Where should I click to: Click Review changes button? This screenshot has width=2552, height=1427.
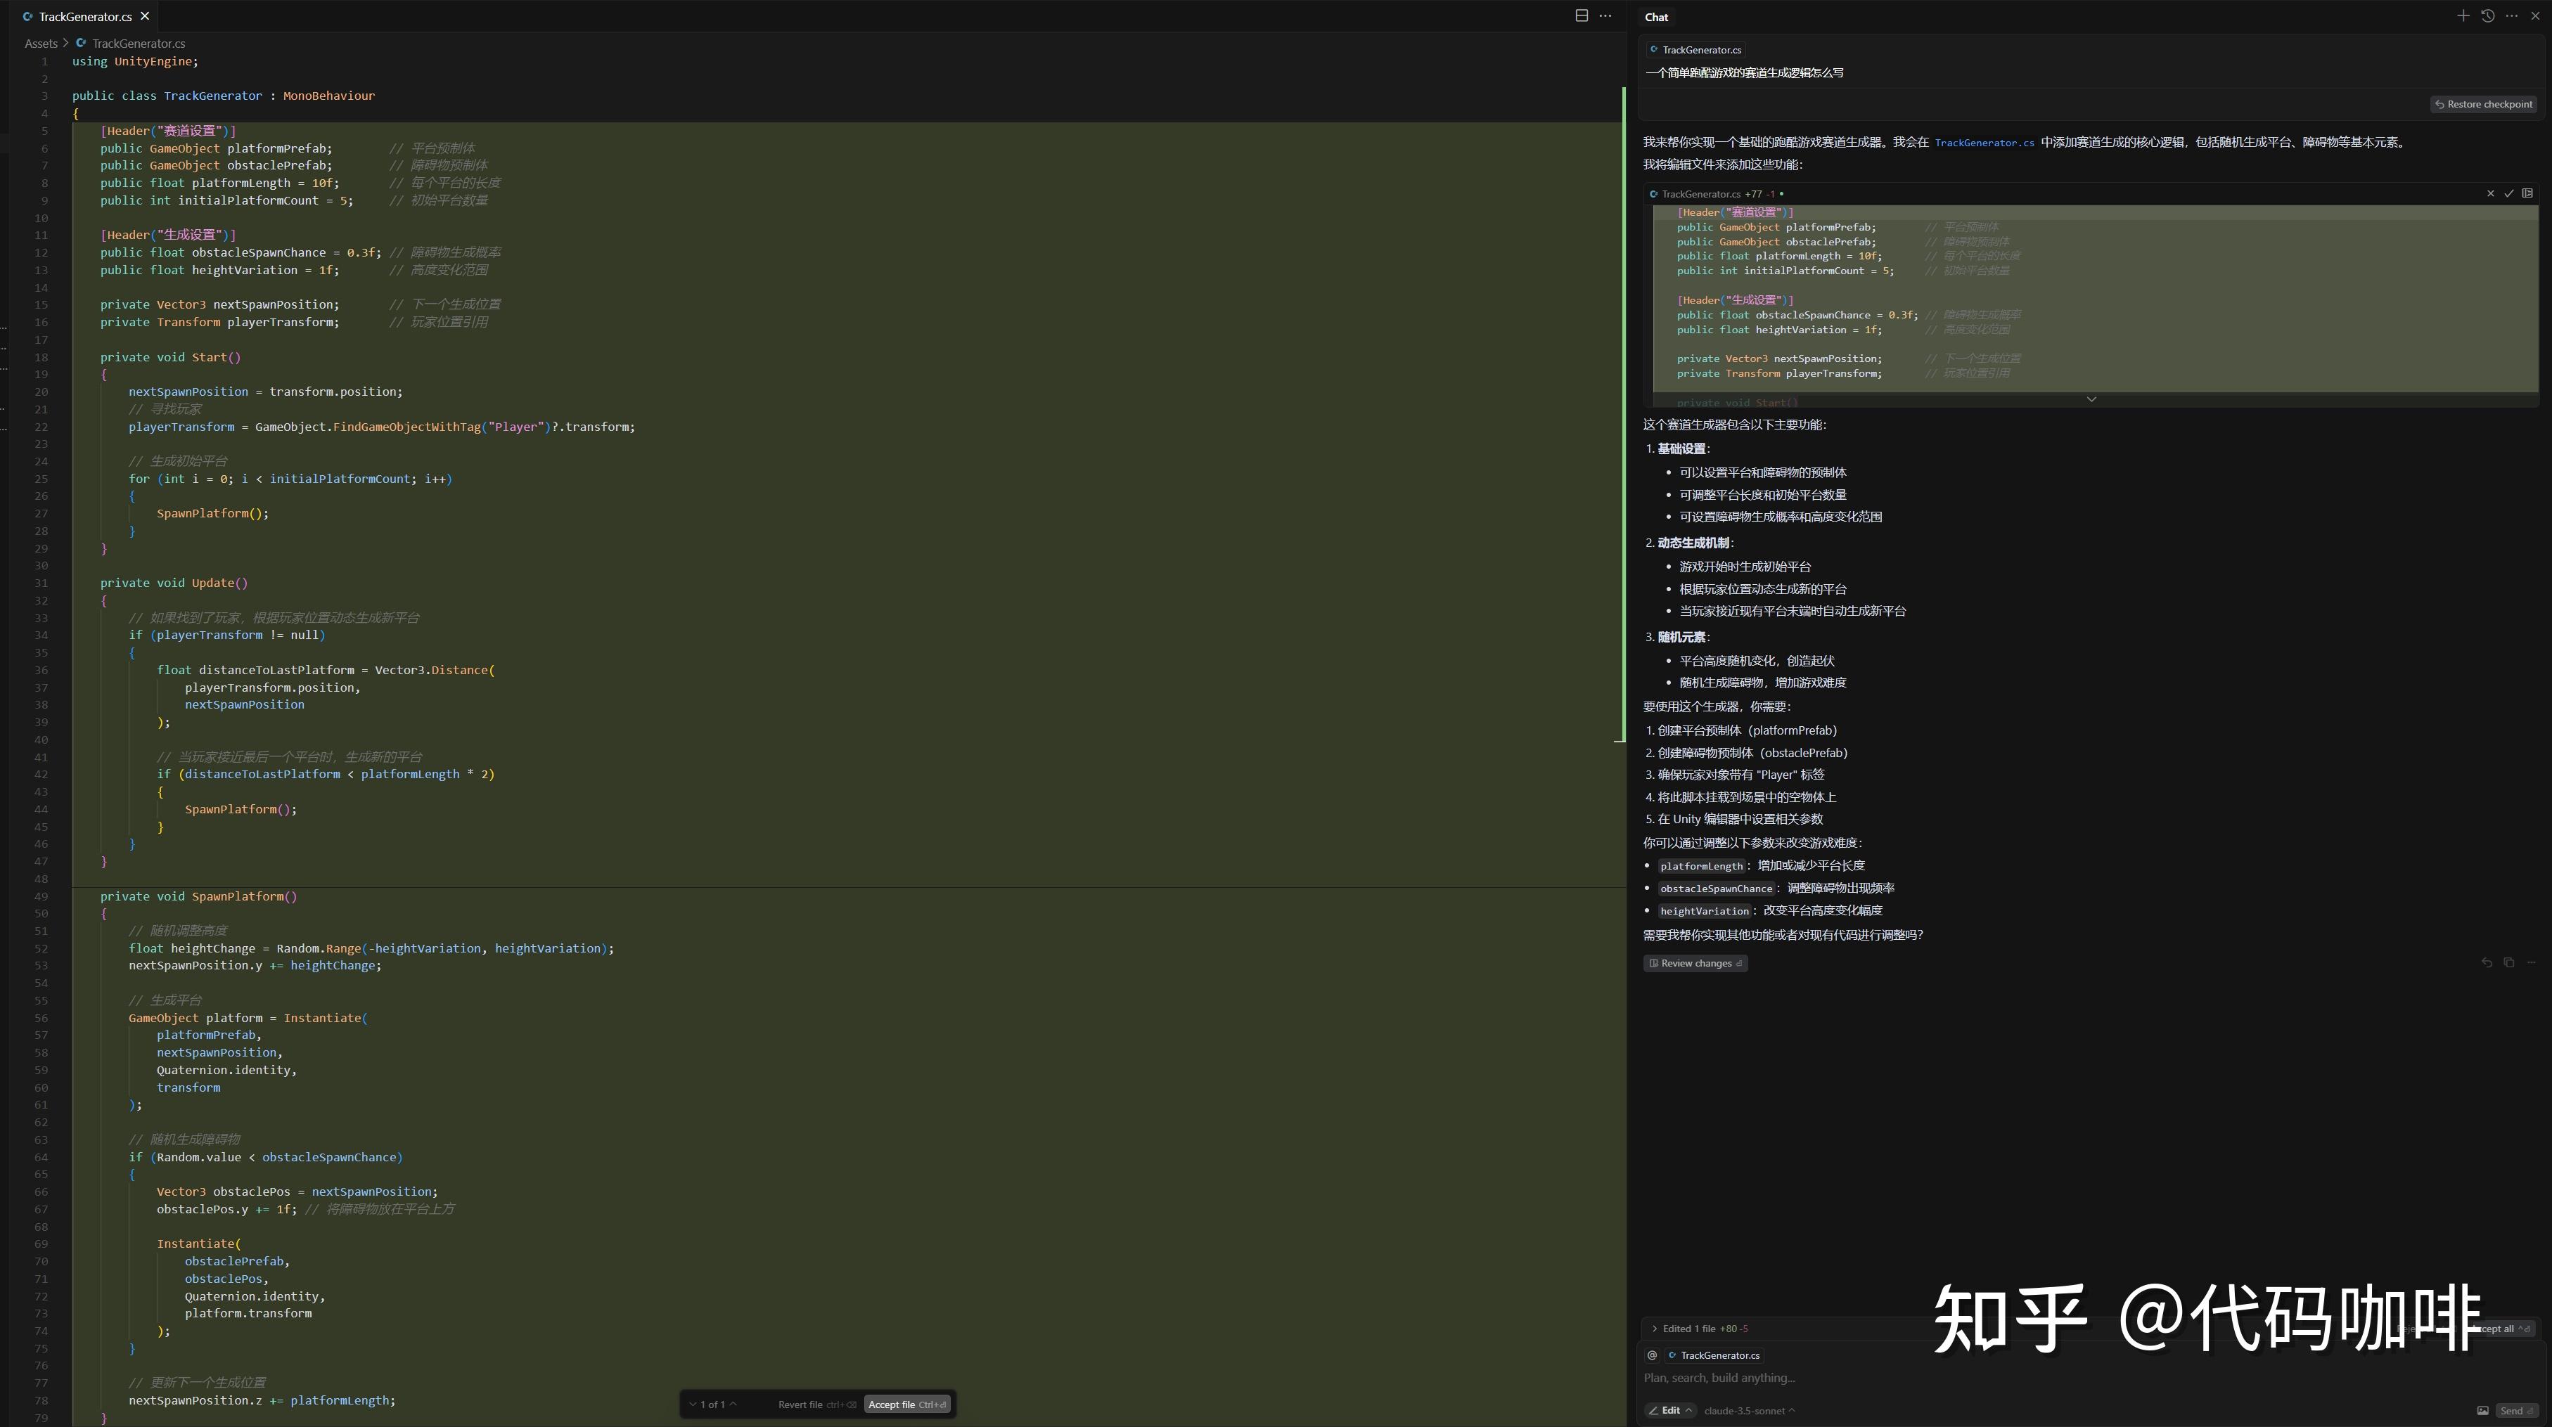[x=1695, y=964]
